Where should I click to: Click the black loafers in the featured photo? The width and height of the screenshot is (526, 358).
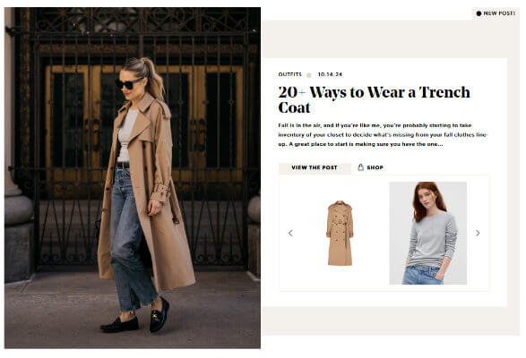135,317
